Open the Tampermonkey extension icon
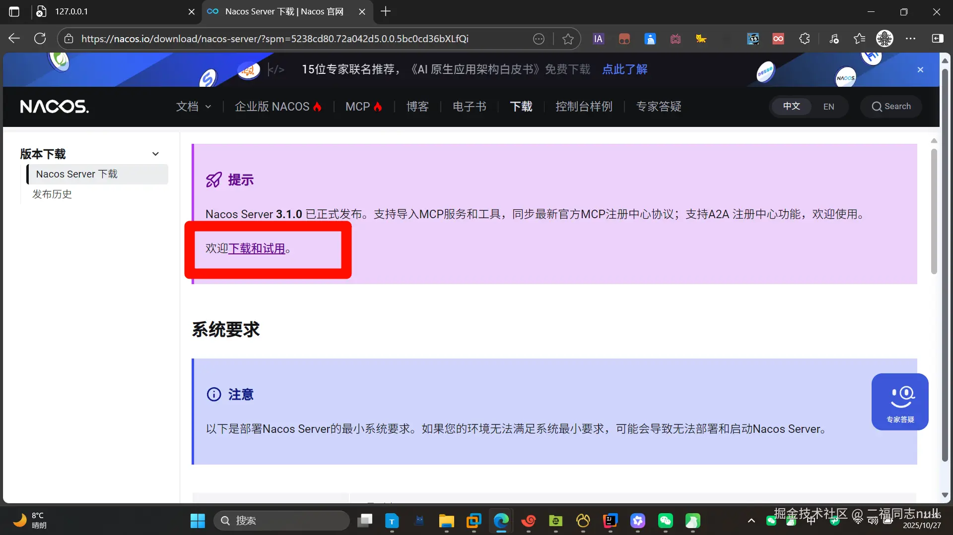 point(624,39)
